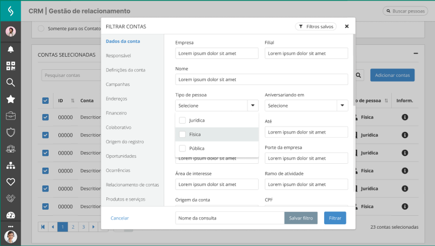Click the briefcase icon in sidebar
Viewport: 435px width, 246px height.
pos(10,116)
